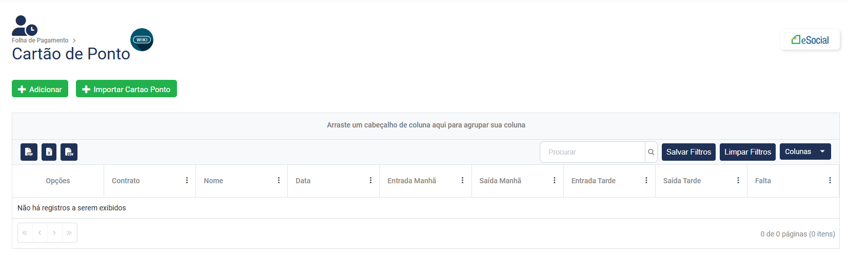
Task: Open the Contrato column options menu
Action: (187, 181)
